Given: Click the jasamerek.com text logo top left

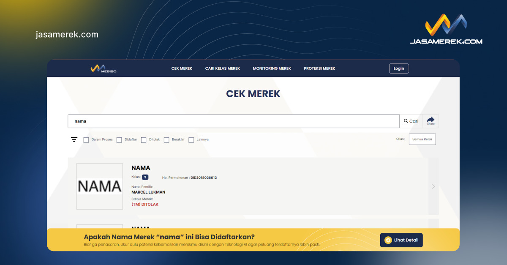Looking at the screenshot, I should [66, 34].
